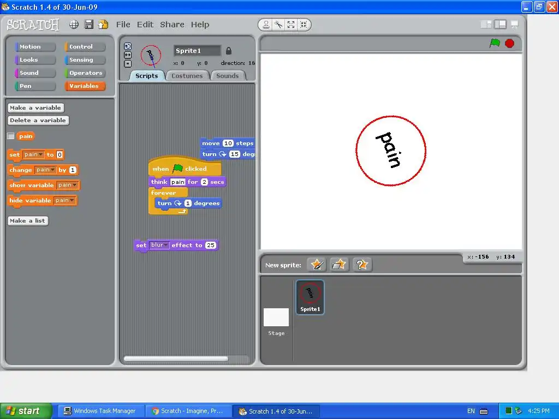Image resolution: width=559 pixels, height=419 pixels.
Task: Click the 15 value in turn block
Action: 235,154
